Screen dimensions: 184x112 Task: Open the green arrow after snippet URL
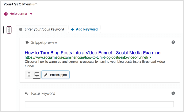151,57
